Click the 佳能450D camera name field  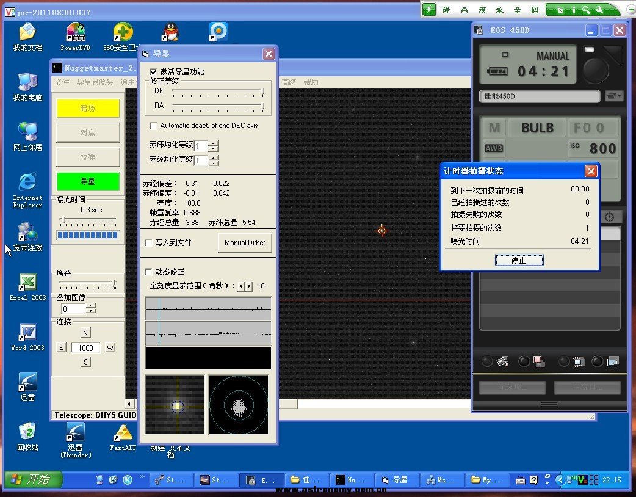[x=539, y=96]
